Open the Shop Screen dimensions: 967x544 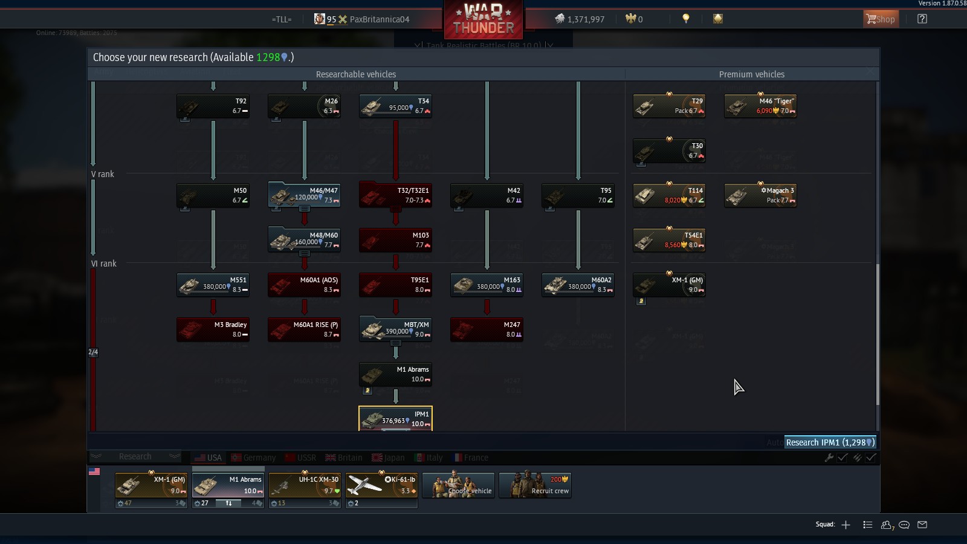point(881,19)
